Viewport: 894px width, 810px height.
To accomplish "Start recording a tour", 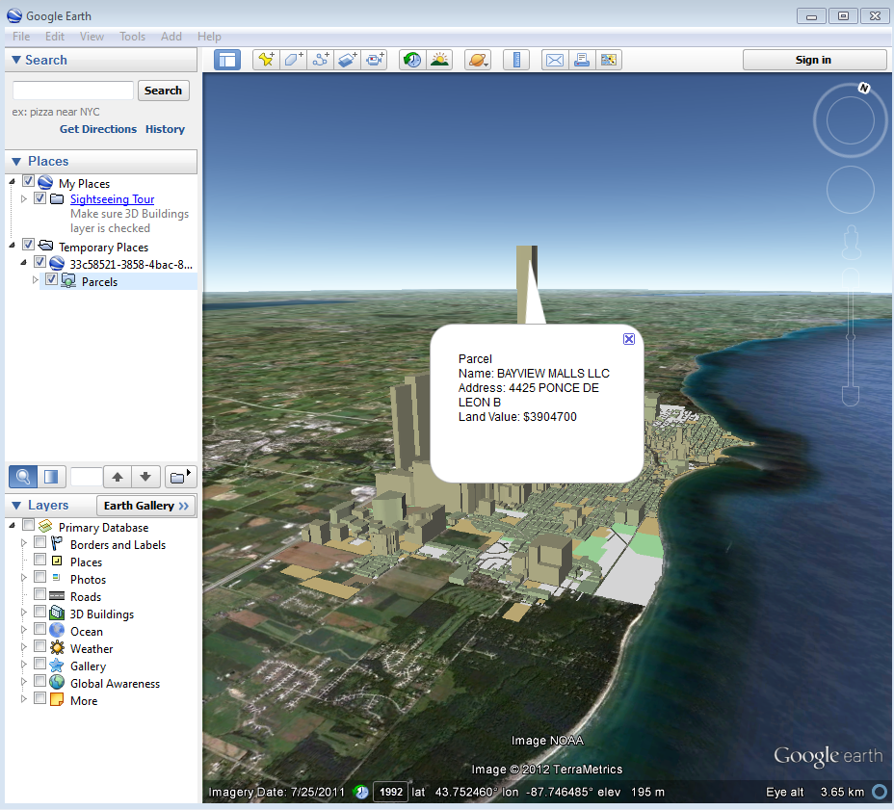I will [x=375, y=60].
